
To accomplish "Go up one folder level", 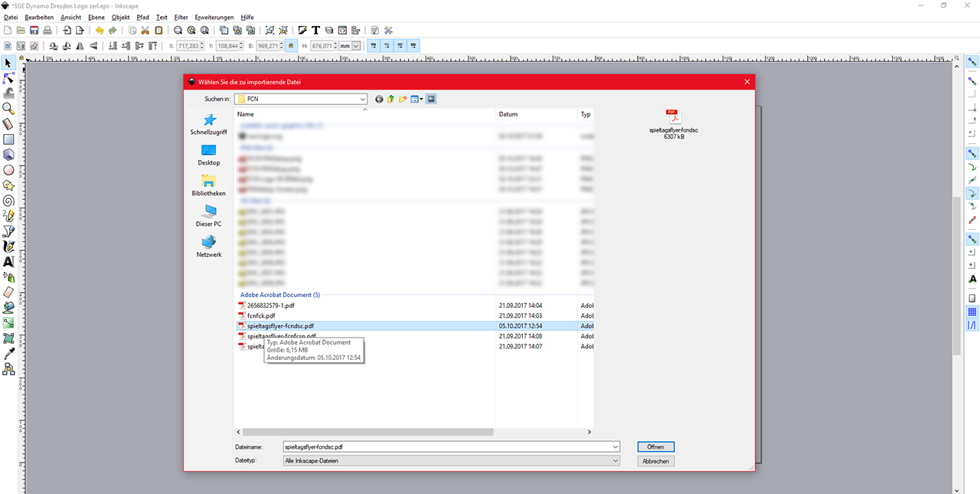I will pos(390,100).
